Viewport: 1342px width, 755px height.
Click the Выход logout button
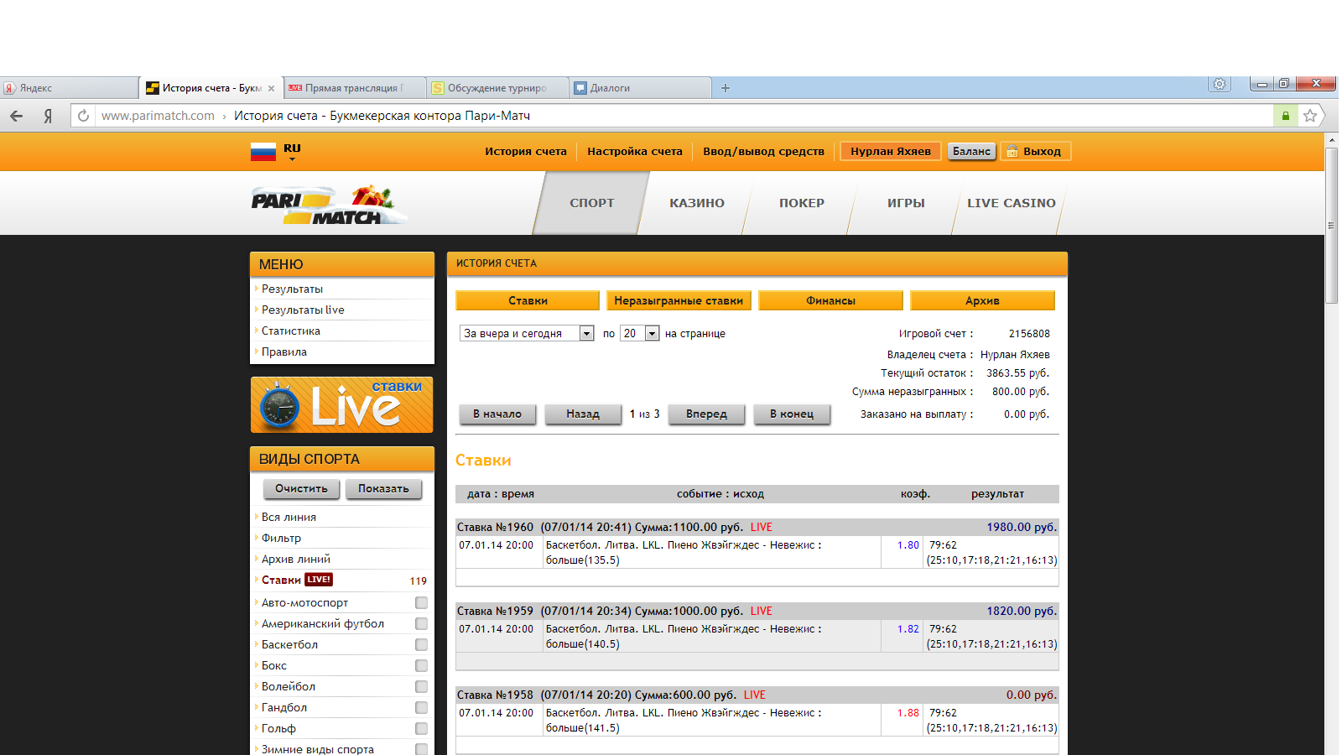[x=1035, y=151]
